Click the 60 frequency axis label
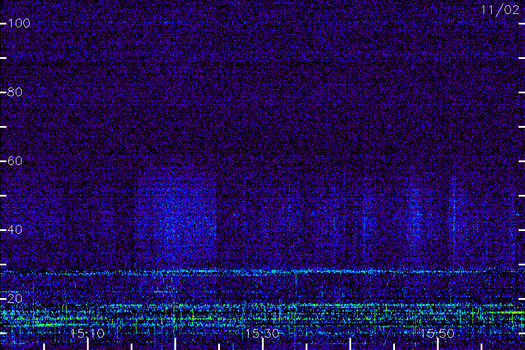Screen dimensions: 525x350 click(x=15, y=161)
